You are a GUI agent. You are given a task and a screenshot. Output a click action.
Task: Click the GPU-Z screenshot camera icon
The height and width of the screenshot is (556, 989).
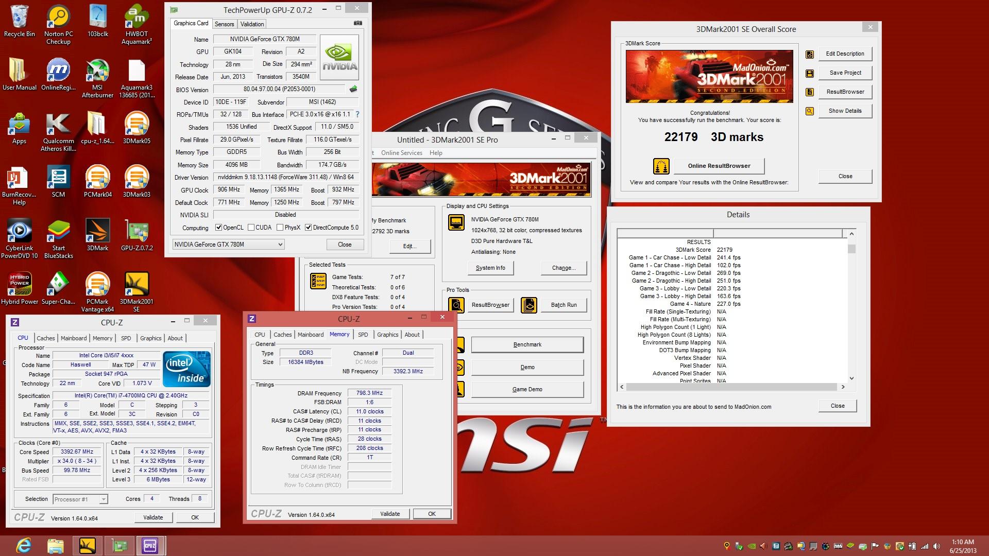(358, 23)
